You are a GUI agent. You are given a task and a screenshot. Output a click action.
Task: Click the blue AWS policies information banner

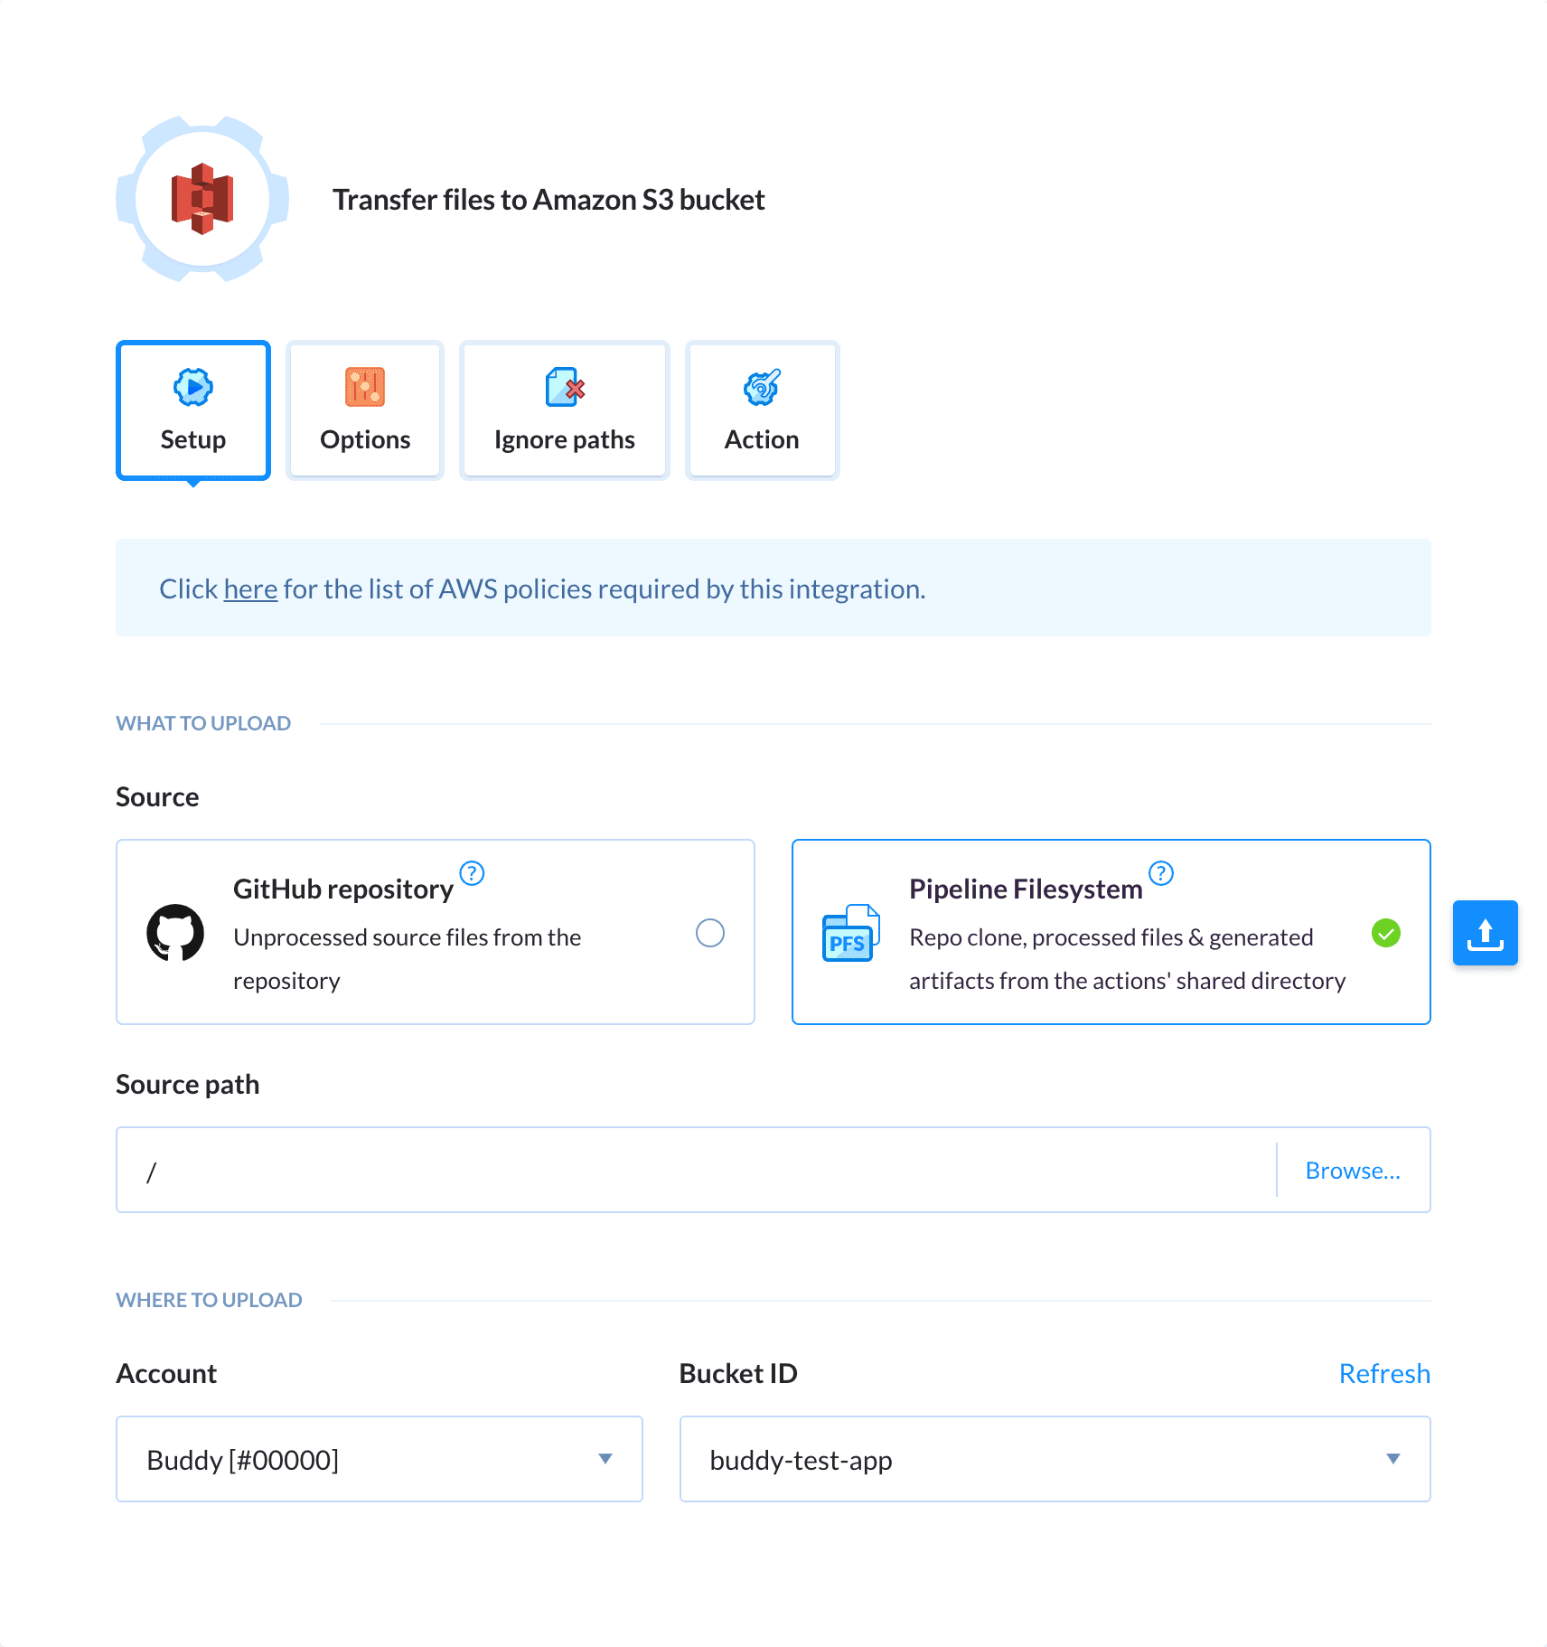[x=773, y=588]
